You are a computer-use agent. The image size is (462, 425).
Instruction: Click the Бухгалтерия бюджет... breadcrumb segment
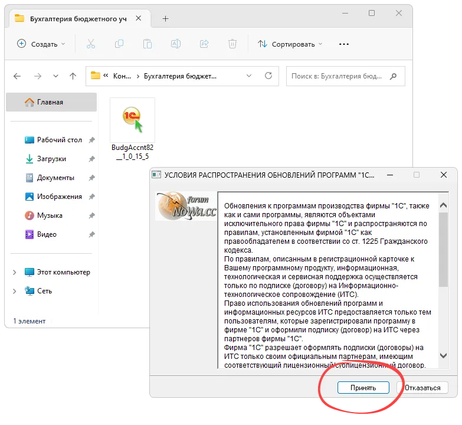click(180, 76)
